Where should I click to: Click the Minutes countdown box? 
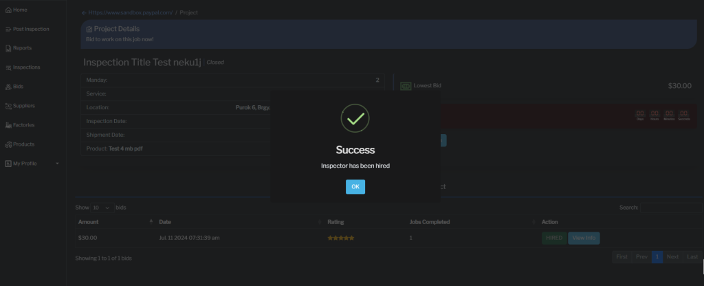coord(669,115)
